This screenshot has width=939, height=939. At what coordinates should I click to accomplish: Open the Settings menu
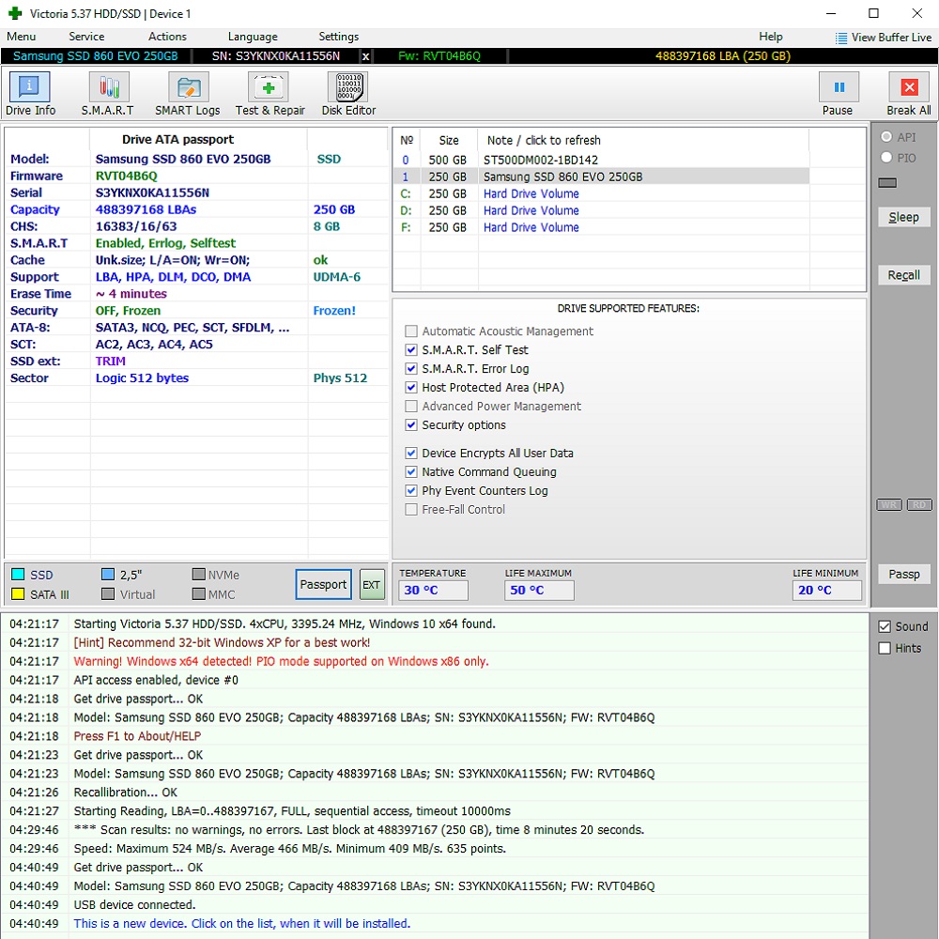pyautogui.click(x=338, y=38)
